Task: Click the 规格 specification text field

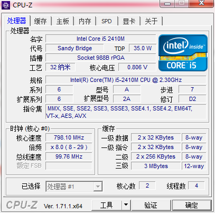Action: click(x=126, y=80)
